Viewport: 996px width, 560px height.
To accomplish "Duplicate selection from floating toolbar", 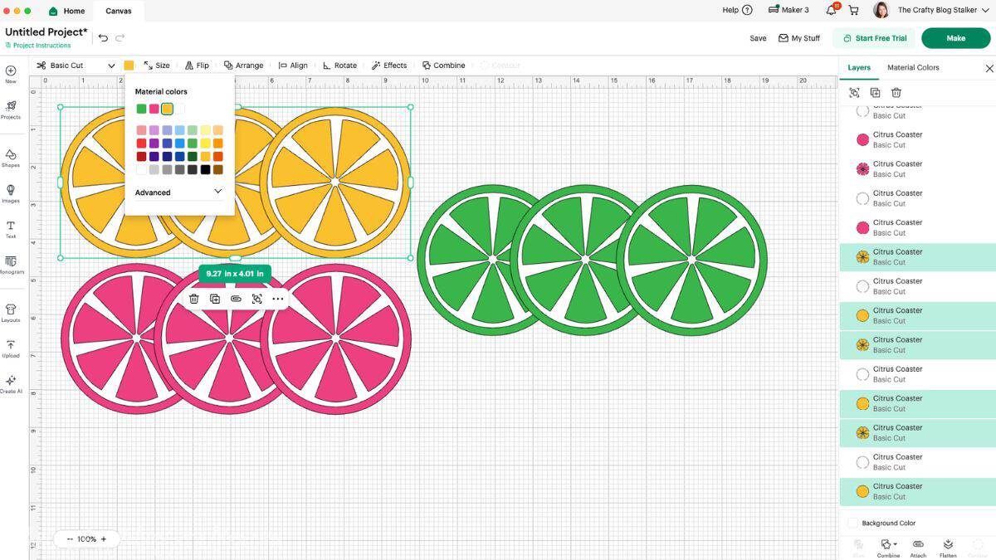I will (215, 299).
